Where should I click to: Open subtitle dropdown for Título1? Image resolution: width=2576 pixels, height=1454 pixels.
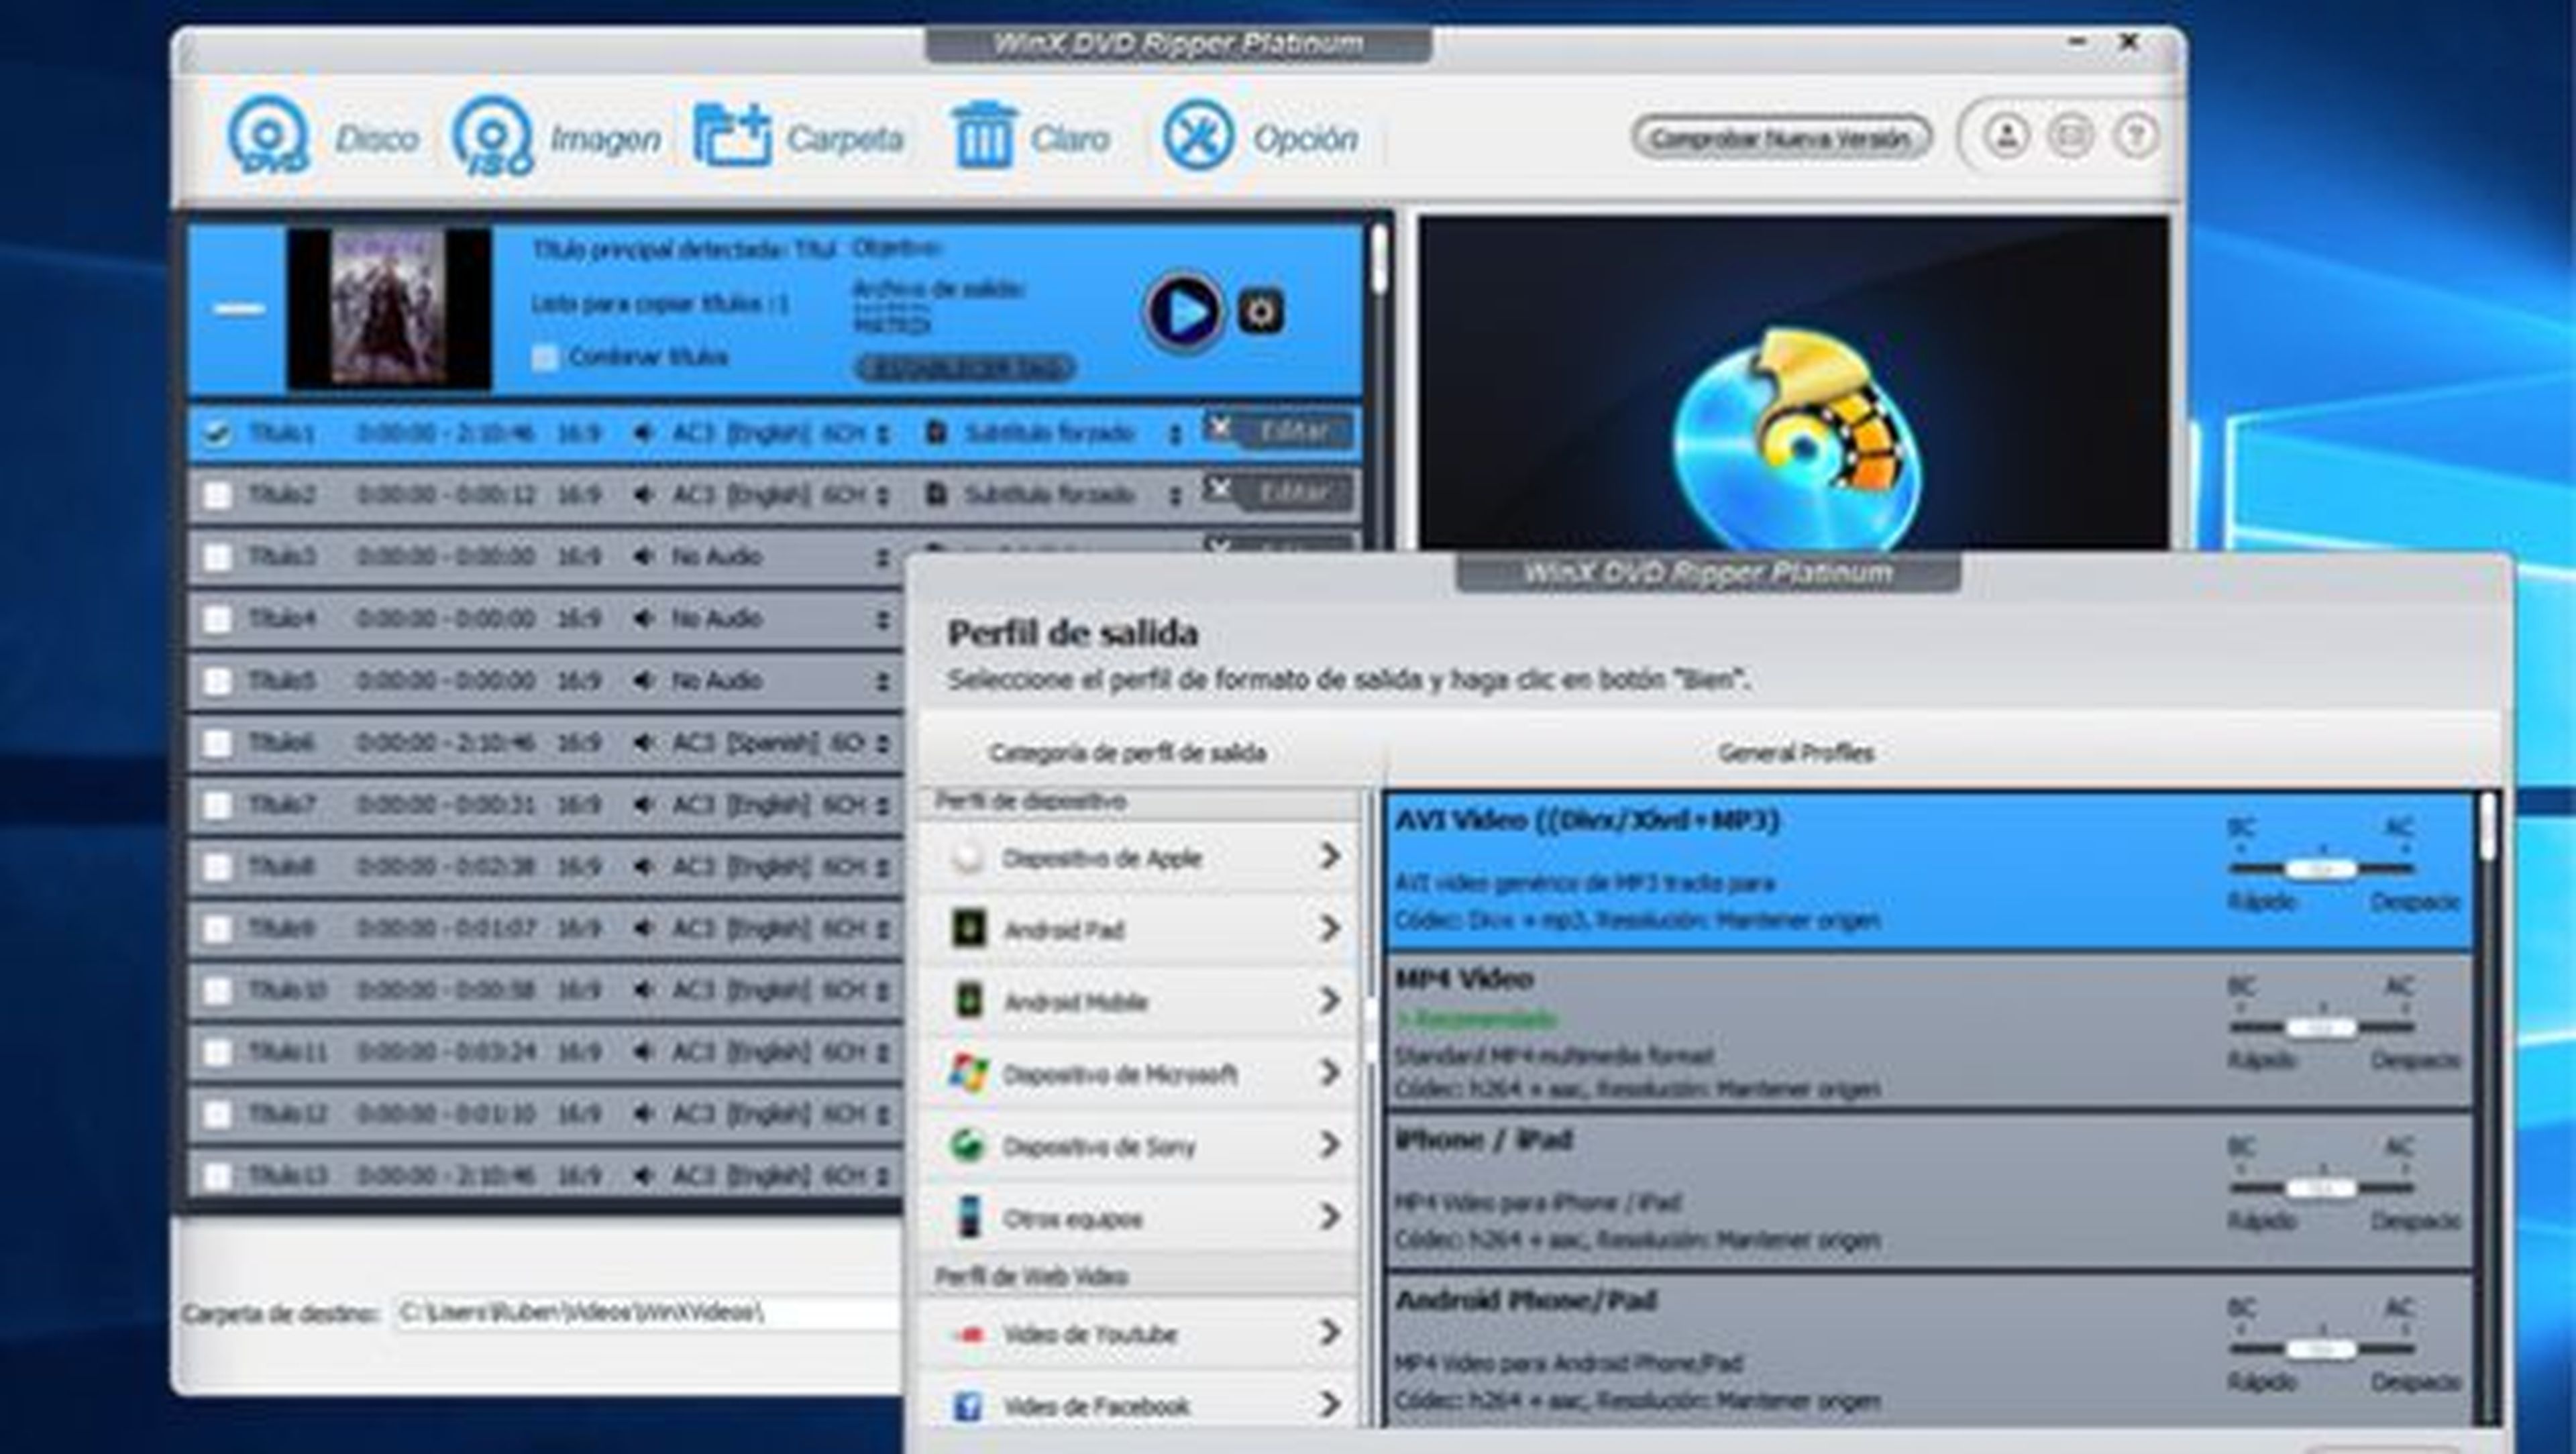[x=1175, y=434]
